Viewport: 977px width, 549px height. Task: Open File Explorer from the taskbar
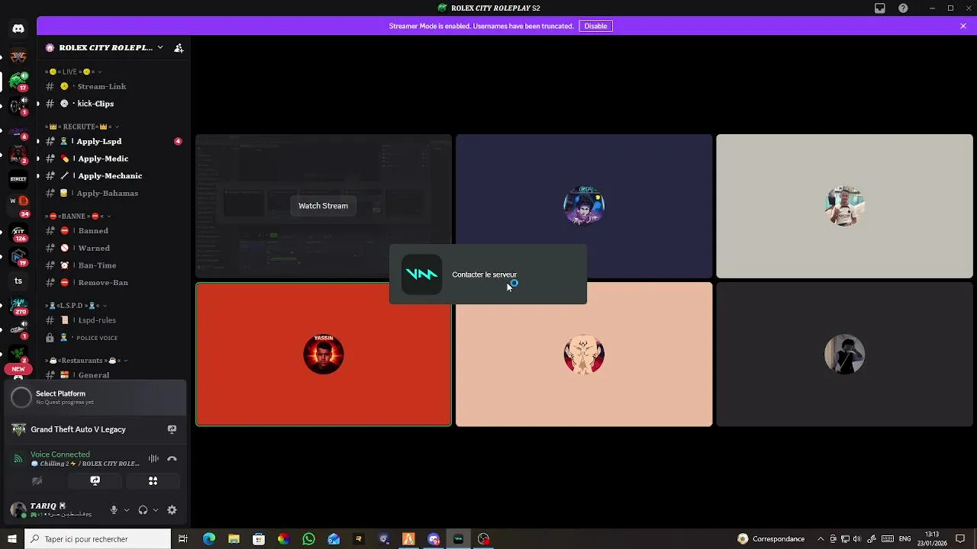point(234,539)
